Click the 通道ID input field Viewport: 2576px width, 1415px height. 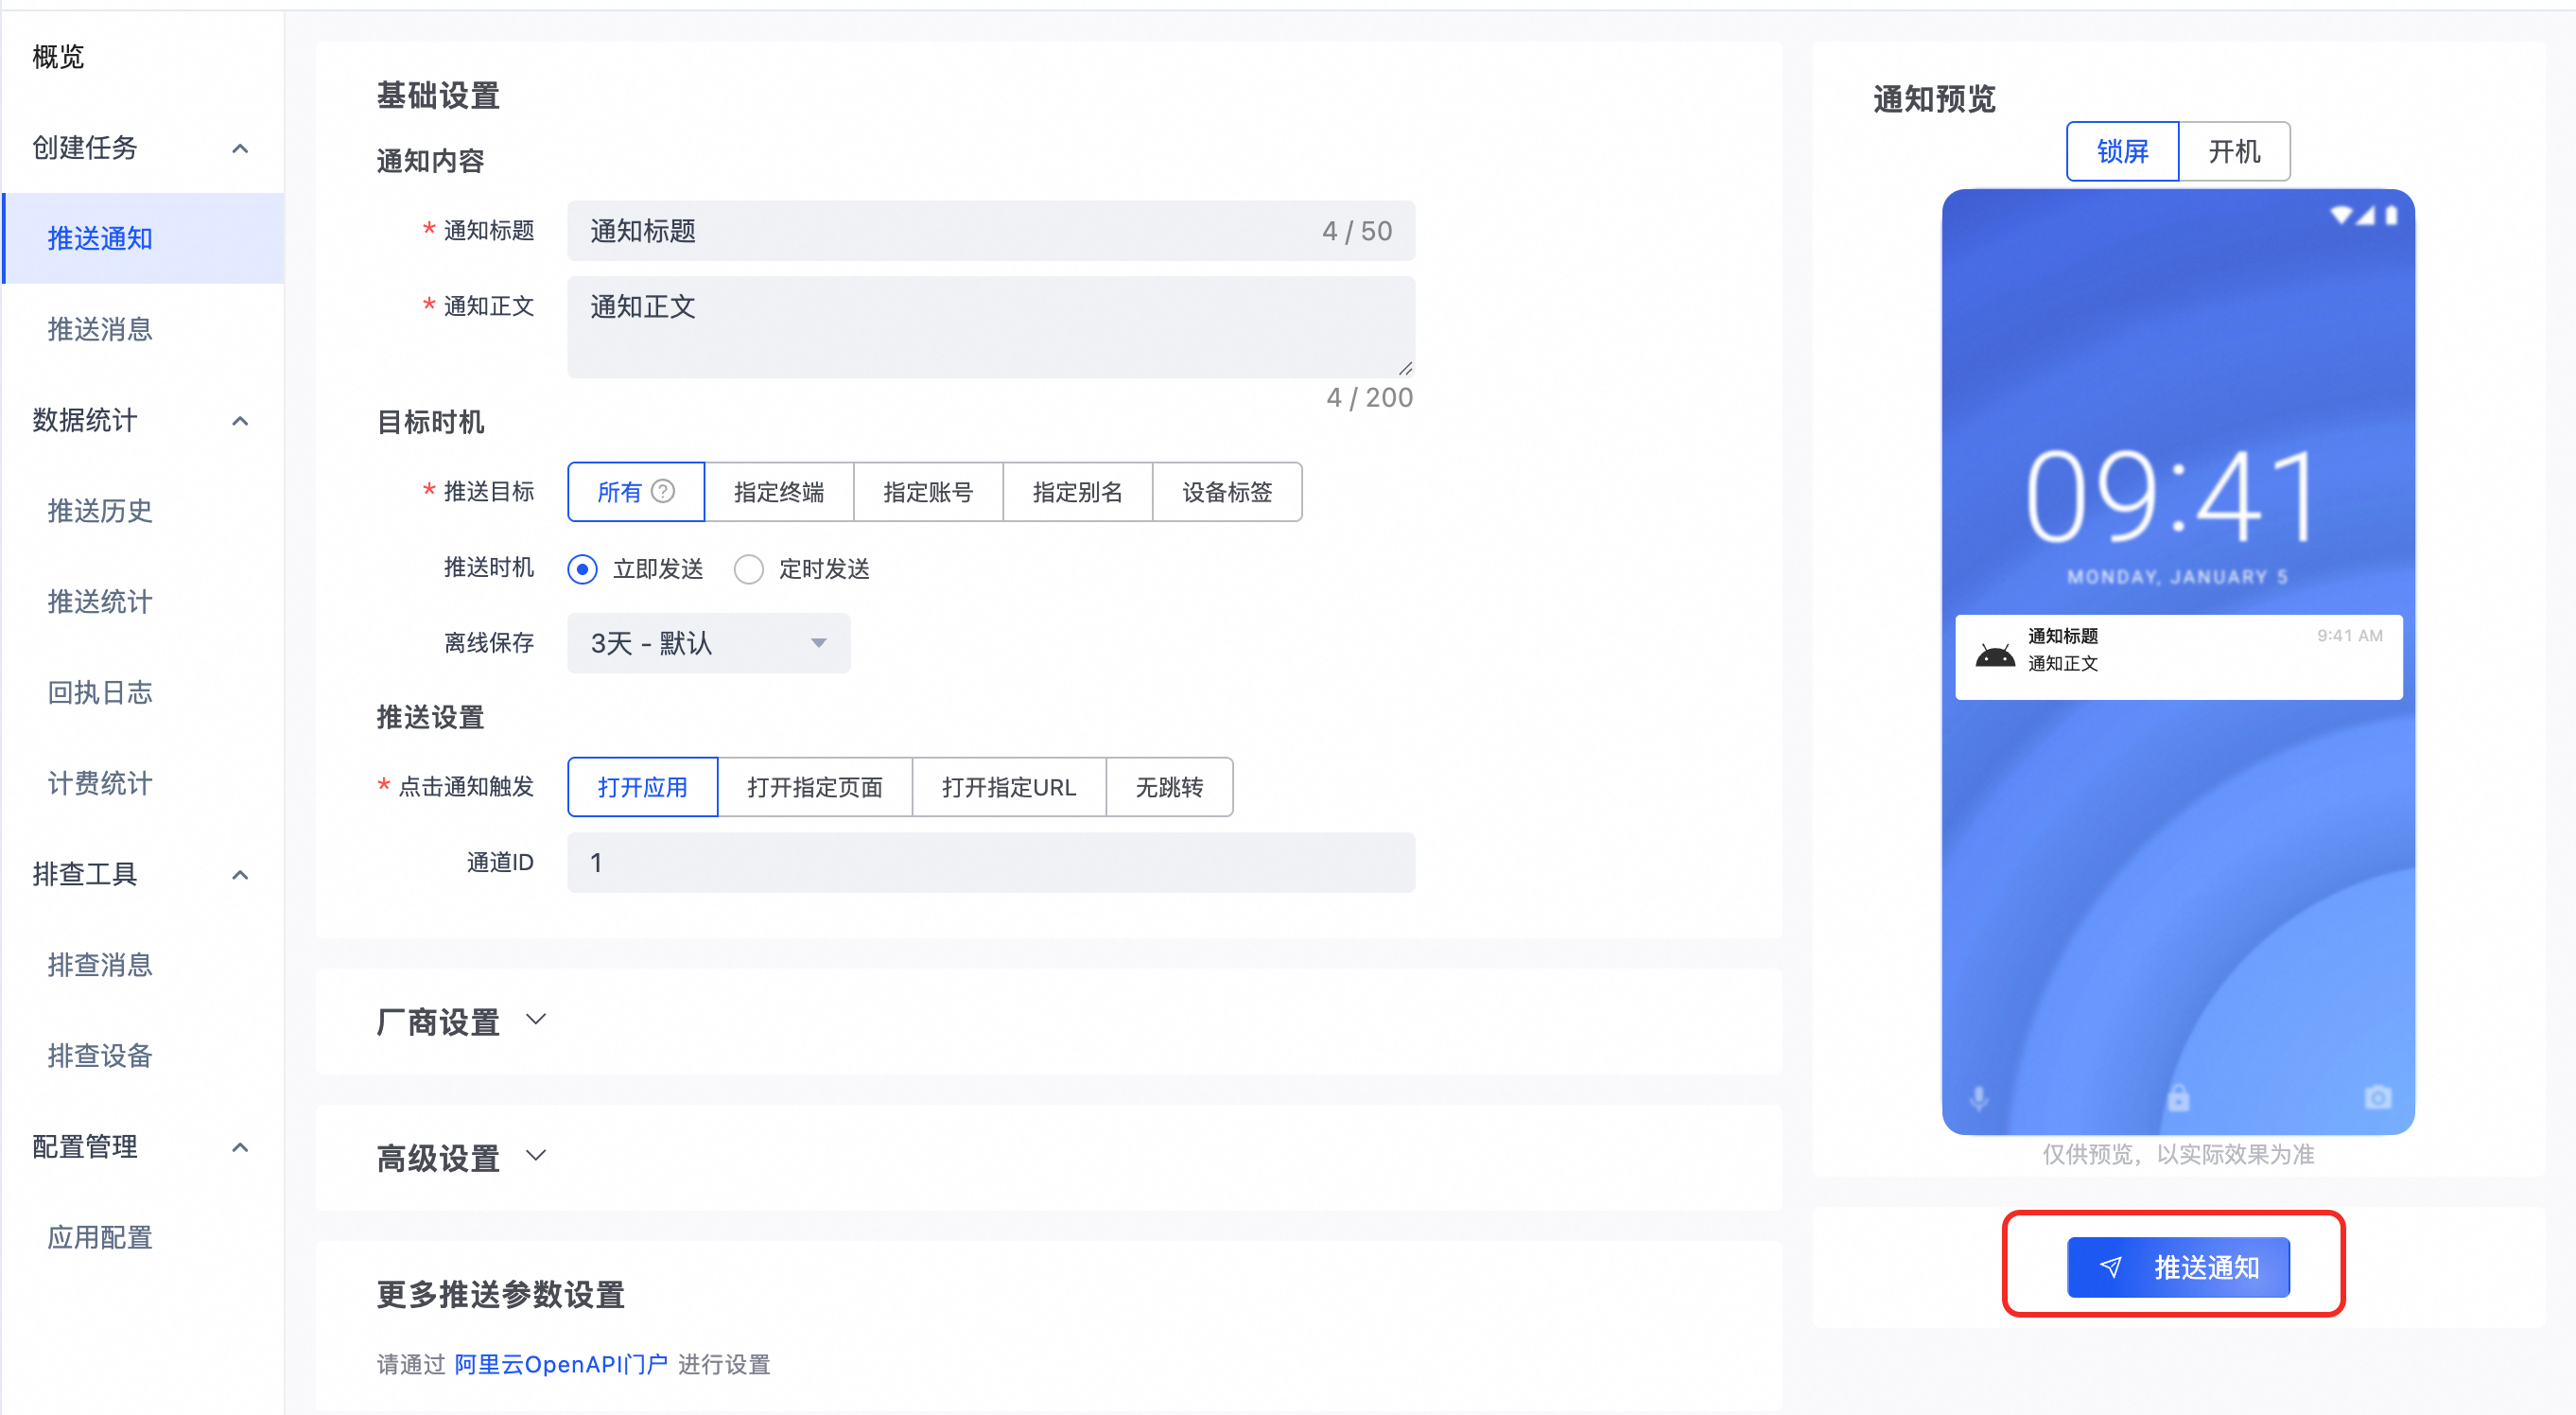click(990, 862)
